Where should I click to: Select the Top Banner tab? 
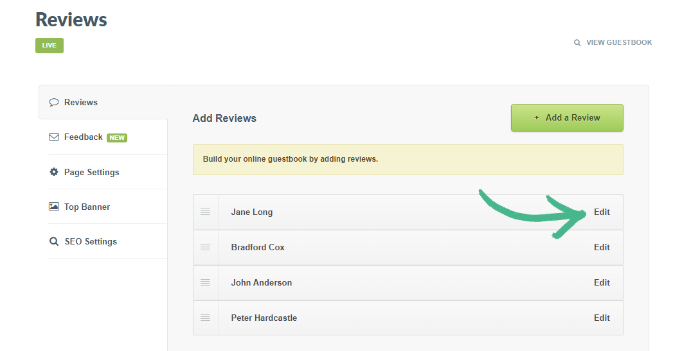(87, 207)
